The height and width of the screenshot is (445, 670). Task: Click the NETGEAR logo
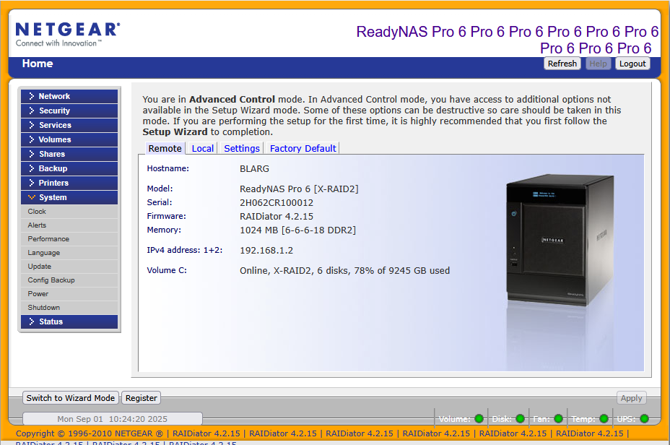click(x=68, y=34)
